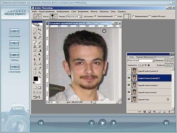Select the Узор radio button
The height and width of the screenshot is (133, 177).
[x=115, y=16]
